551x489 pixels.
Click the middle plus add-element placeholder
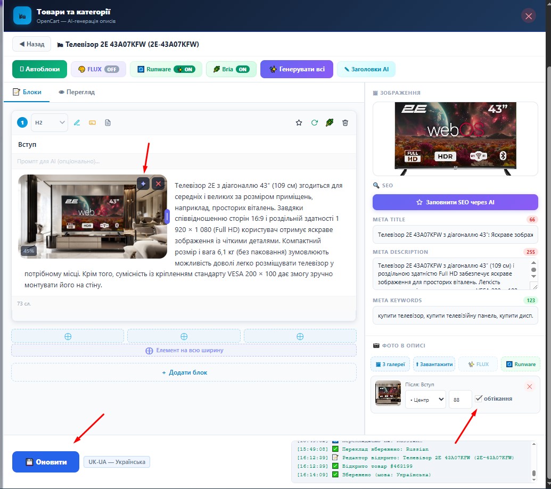(x=184, y=336)
